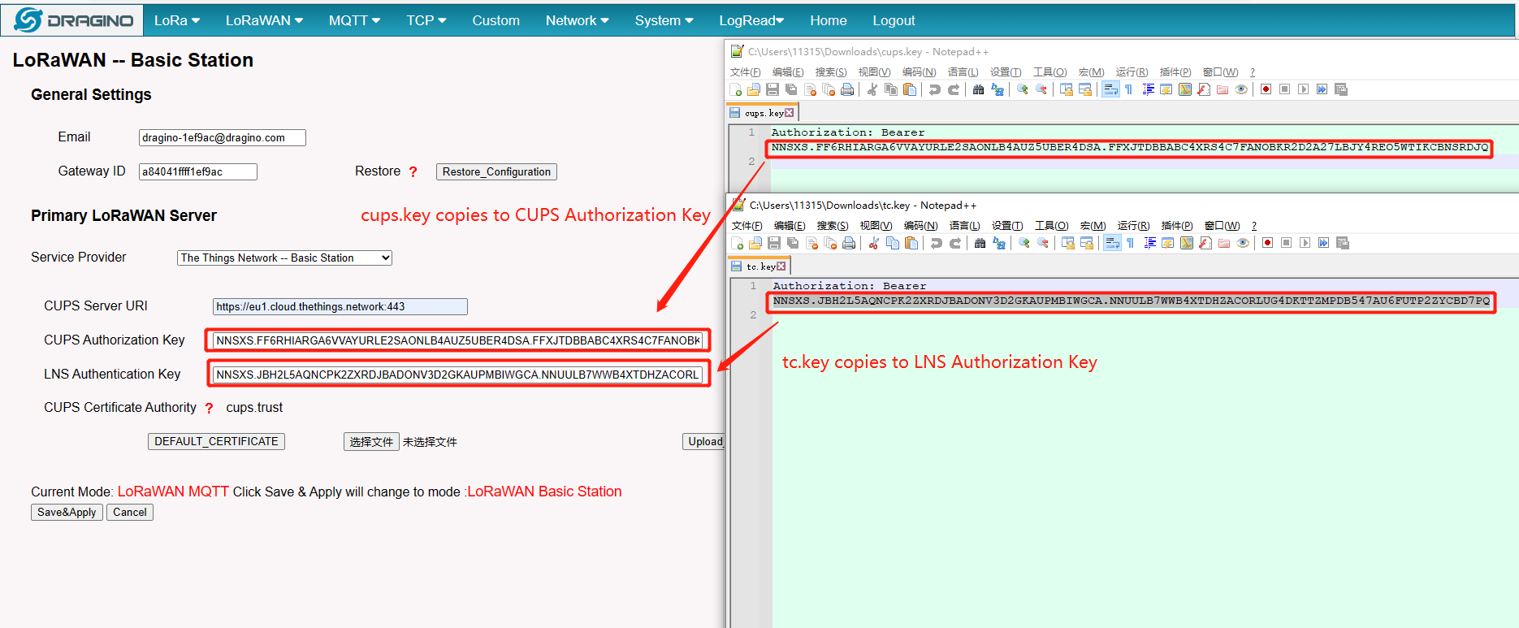
Task: Click Open File folder icon in tc.key window
Action: coord(755,243)
